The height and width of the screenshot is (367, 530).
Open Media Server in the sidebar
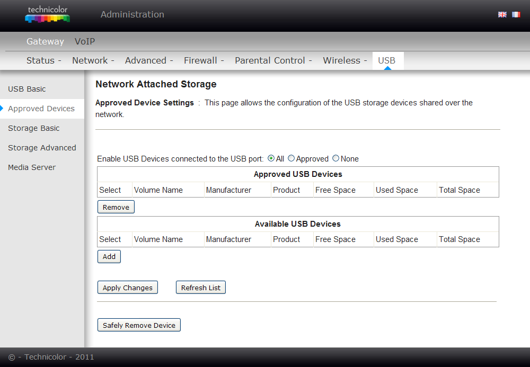click(32, 167)
